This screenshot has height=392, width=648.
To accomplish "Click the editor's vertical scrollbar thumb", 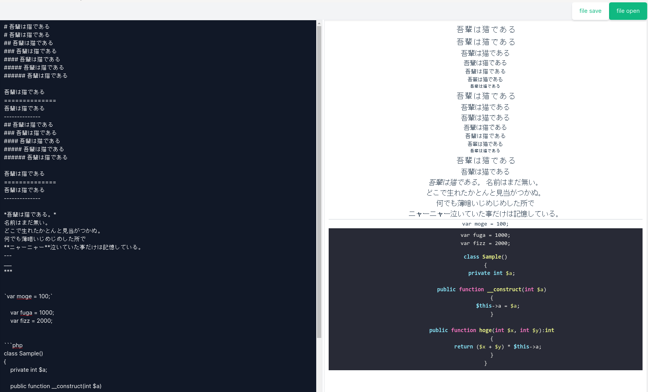I will [x=319, y=182].
